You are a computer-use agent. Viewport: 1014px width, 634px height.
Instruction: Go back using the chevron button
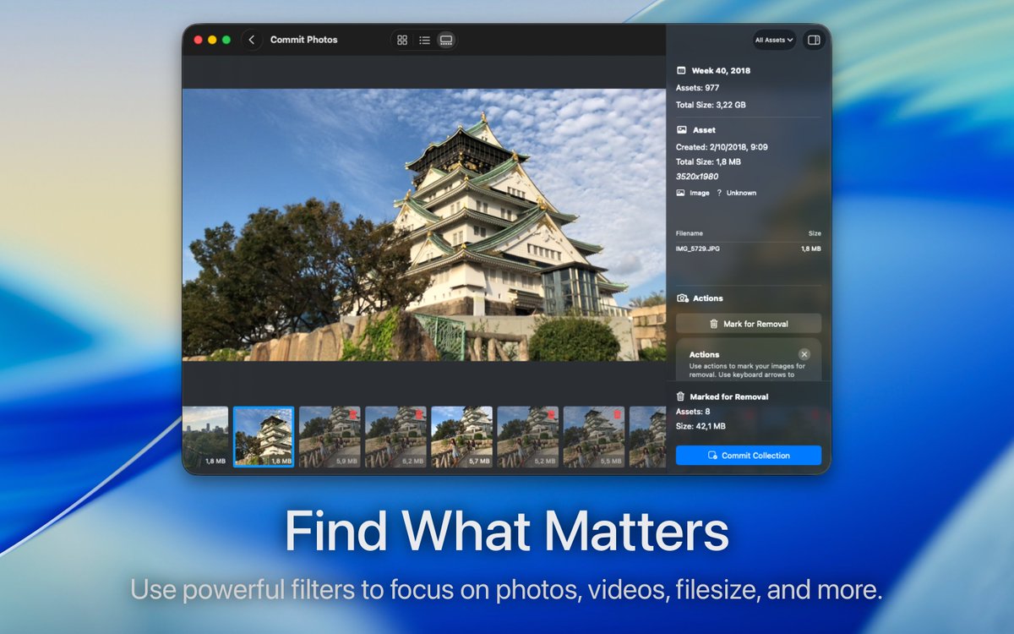[x=252, y=40]
